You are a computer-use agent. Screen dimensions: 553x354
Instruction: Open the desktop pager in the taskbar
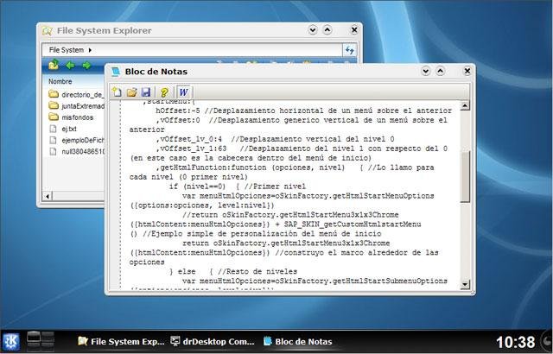pos(41,341)
